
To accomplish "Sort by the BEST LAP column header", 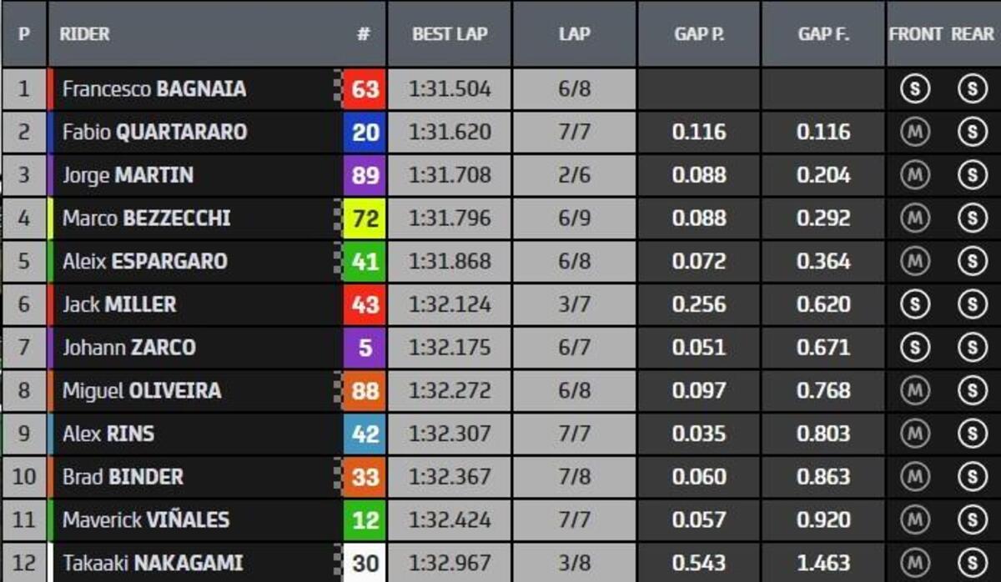I will pos(450,34).
